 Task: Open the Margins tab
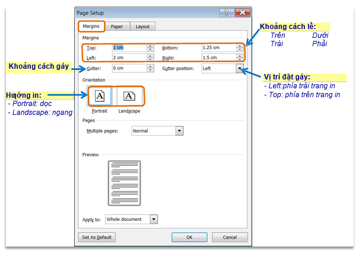pyautogui.click(x=91, y=26)
